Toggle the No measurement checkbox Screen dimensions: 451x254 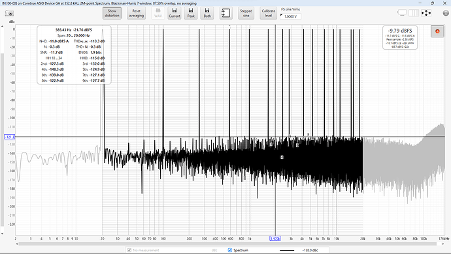(129, 250)
